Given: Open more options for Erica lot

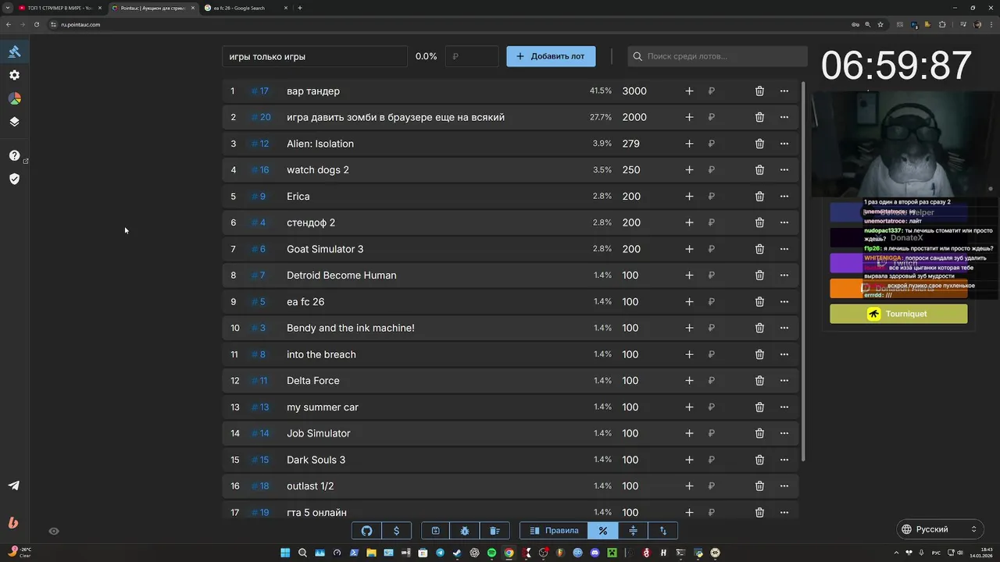Looking at the screenshot, I should pos(784,197).
